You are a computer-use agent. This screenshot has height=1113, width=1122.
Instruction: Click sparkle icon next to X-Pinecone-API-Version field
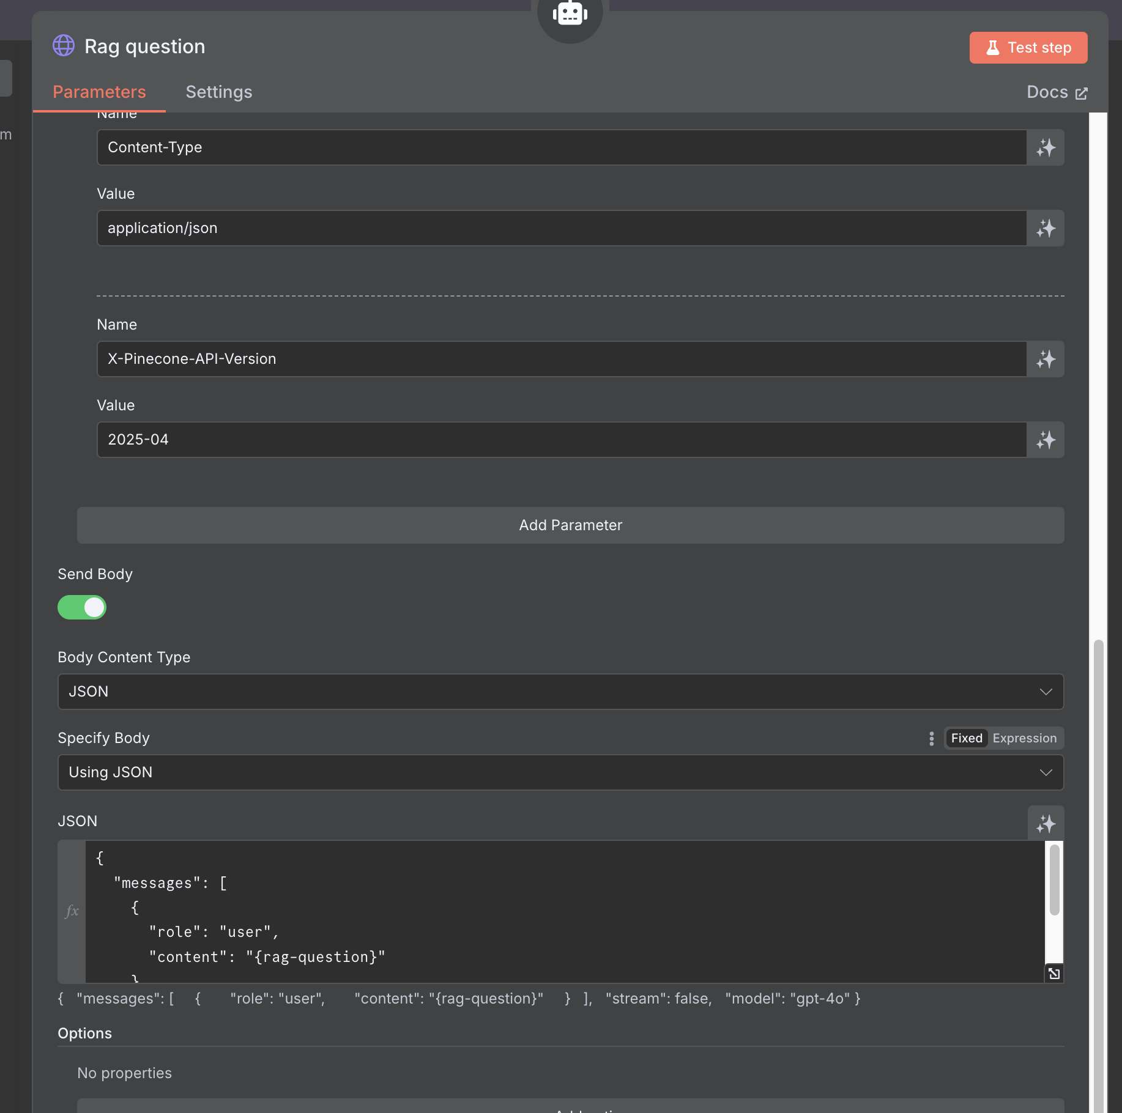pos(1046,359)
